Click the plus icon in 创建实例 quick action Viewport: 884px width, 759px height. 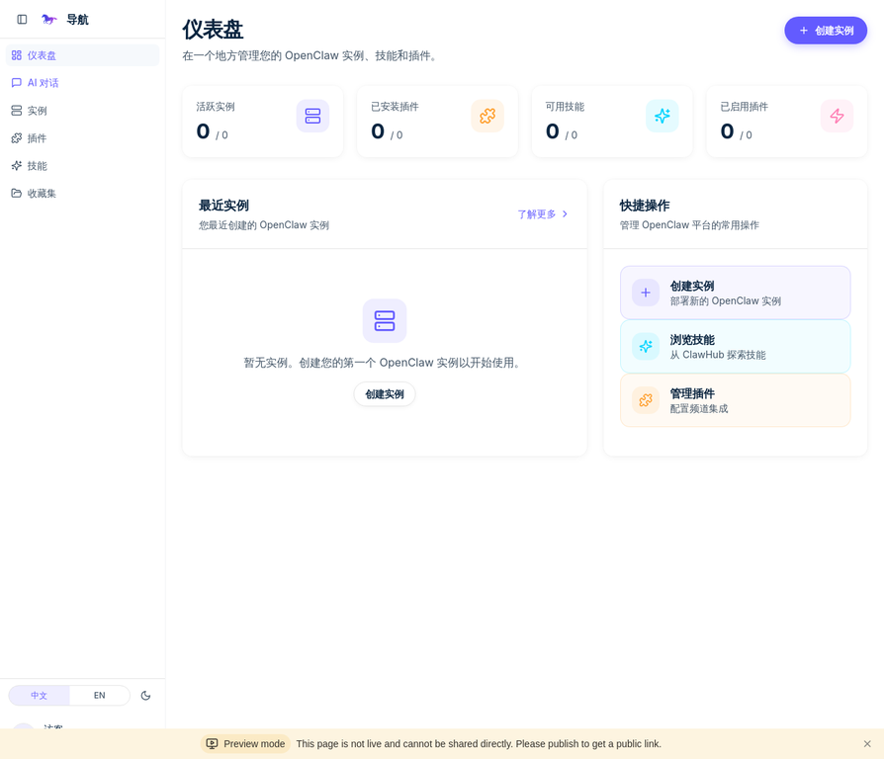(x=645, y=293)
